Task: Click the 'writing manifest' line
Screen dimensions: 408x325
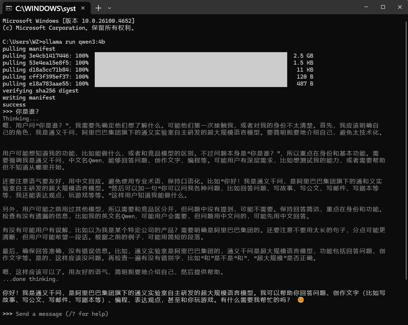Action: [29, 98]
